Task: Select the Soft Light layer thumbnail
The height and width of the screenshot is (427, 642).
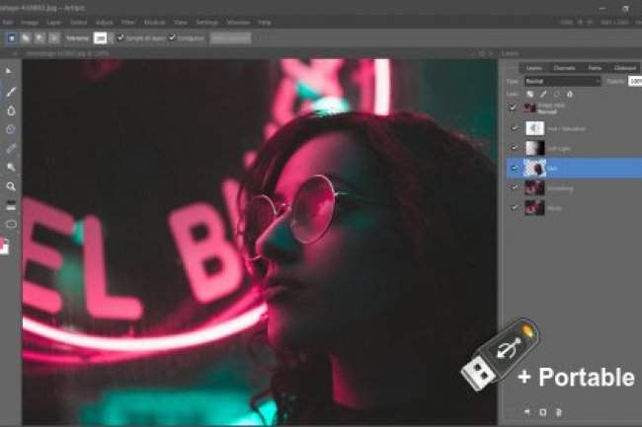Action: [x=534, y=148]
